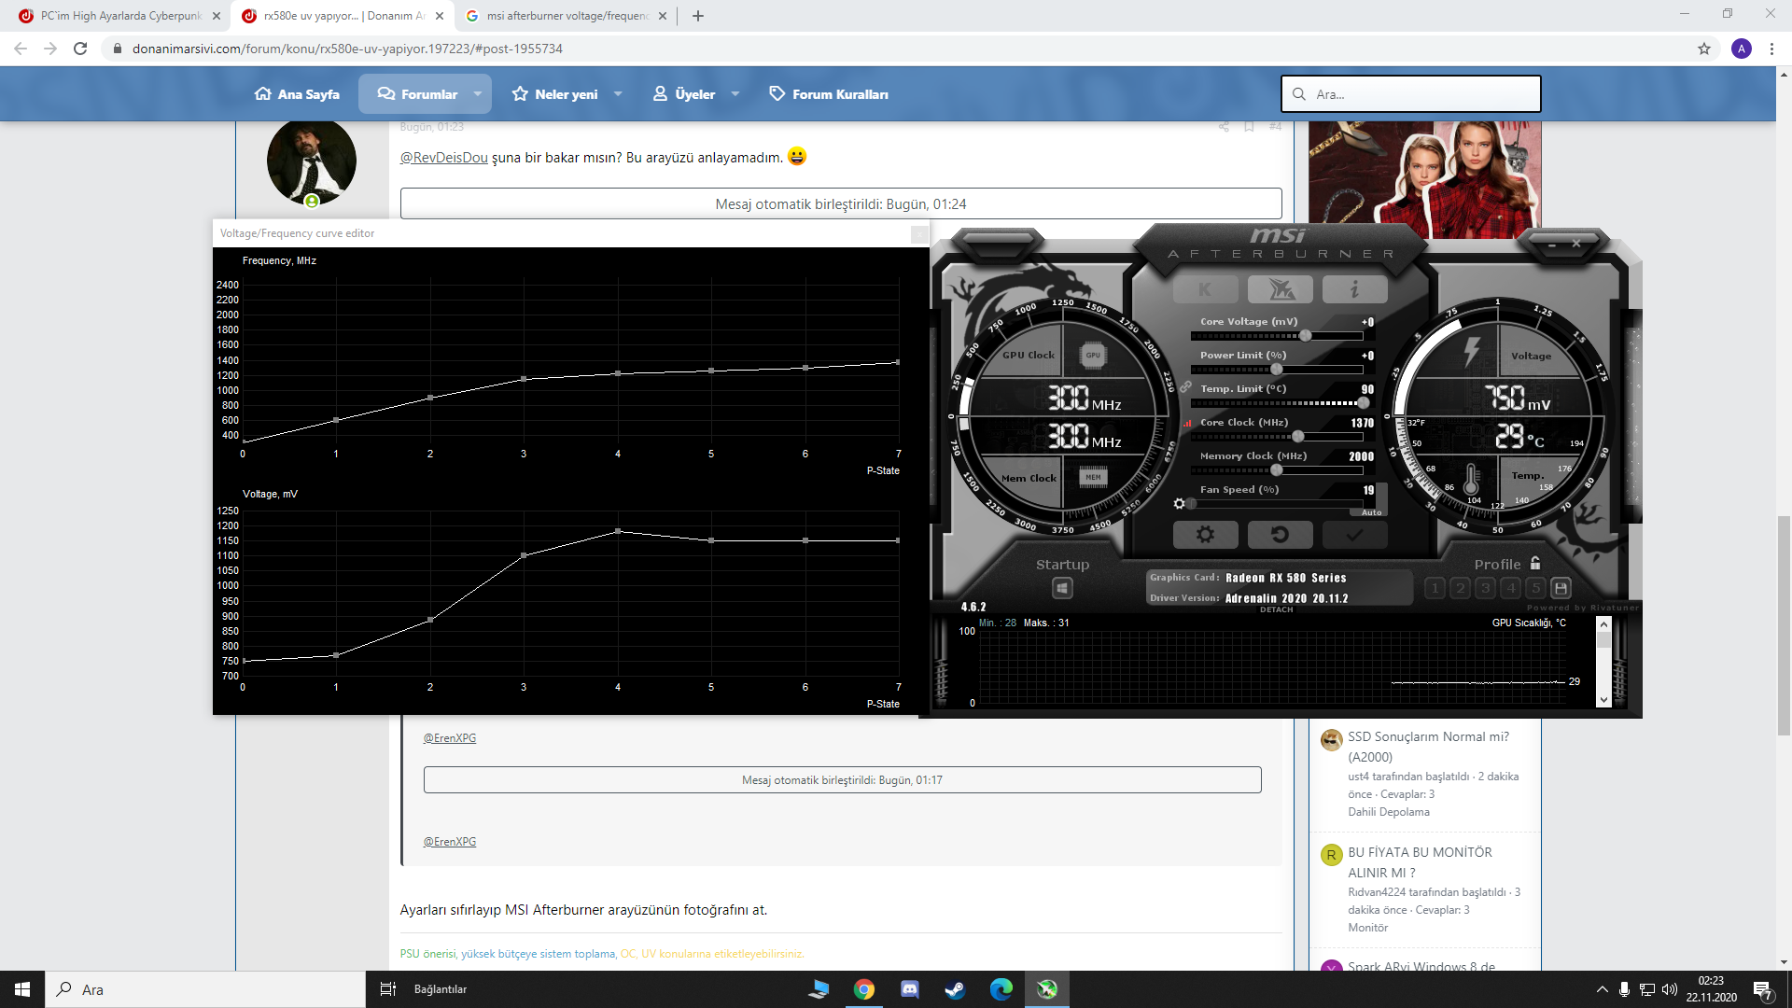Toggle apply at Windows startup button
The width and height of the screenshot is (1792, 1008).
point(1062,588)
